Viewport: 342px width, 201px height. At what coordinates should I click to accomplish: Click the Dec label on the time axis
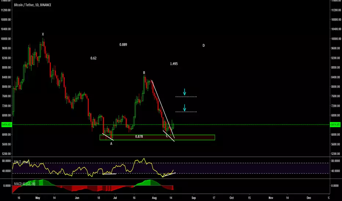(x=309, y=198)
